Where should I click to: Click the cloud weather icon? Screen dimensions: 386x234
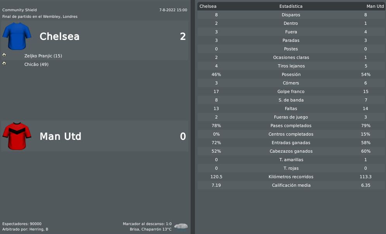[x=181, y=226]
